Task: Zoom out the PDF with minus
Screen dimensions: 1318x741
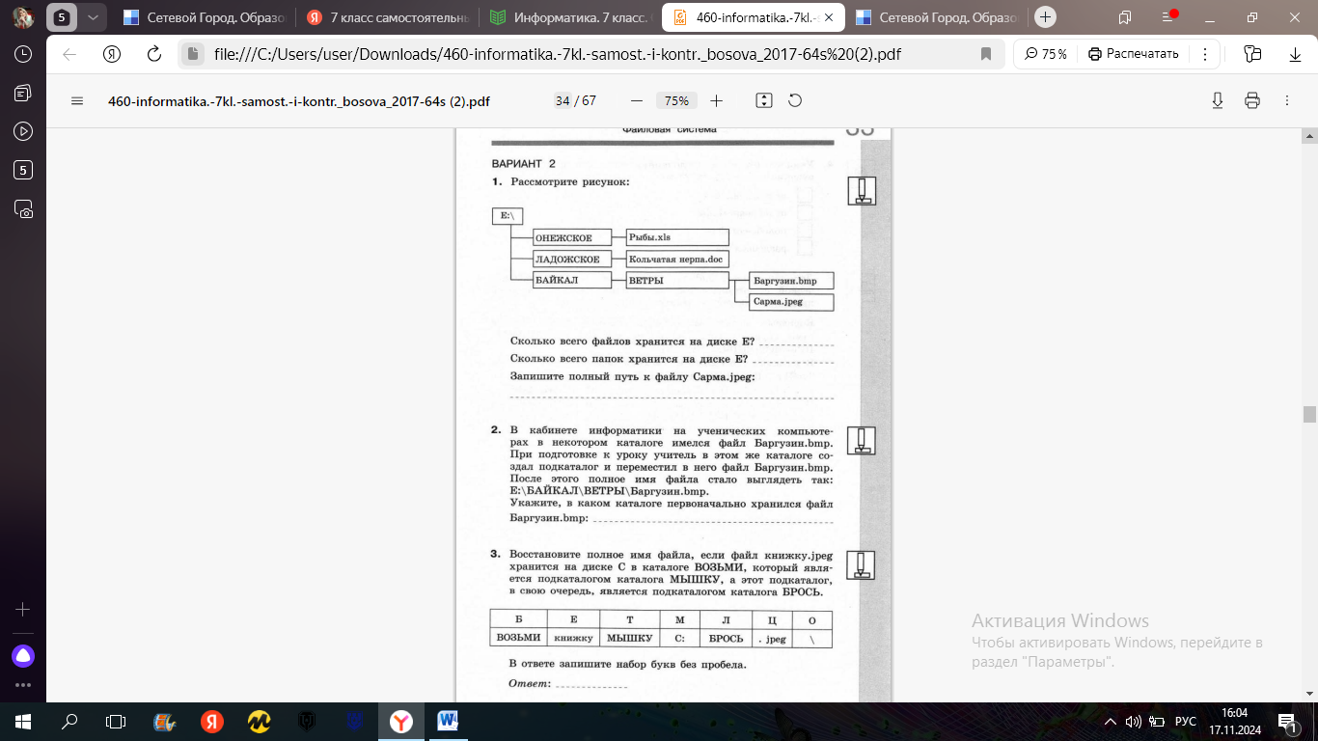Action: tap(636, 100)
